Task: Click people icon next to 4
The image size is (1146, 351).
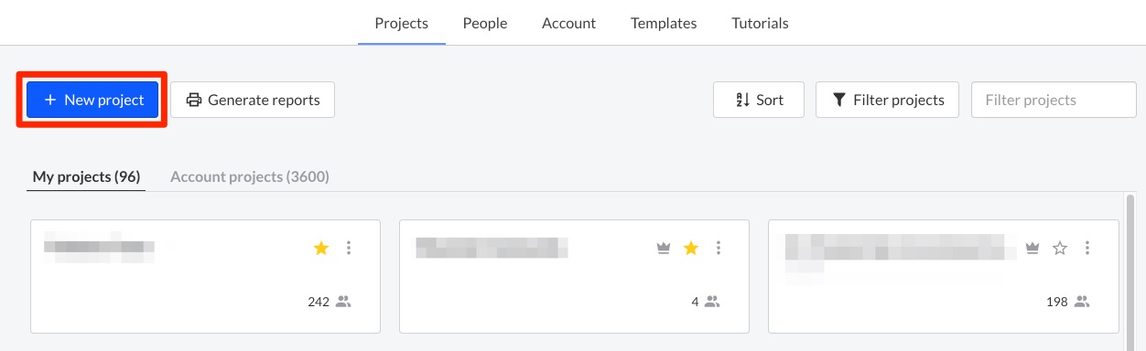Action: (x=712, y=302)
